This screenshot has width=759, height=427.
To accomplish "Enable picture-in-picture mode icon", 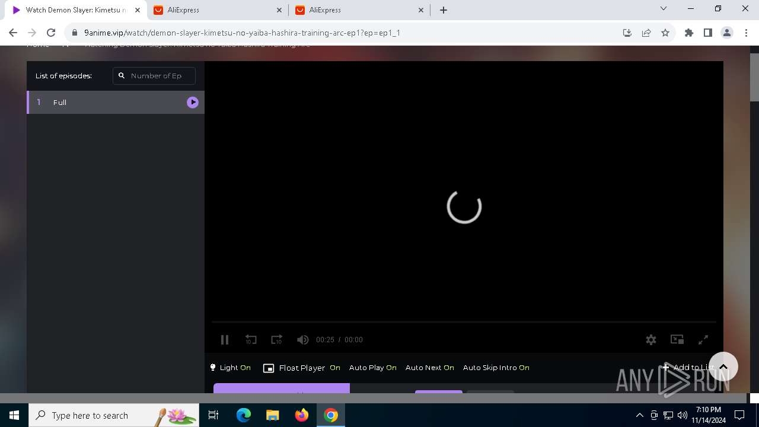I will (x=677, y=339).
